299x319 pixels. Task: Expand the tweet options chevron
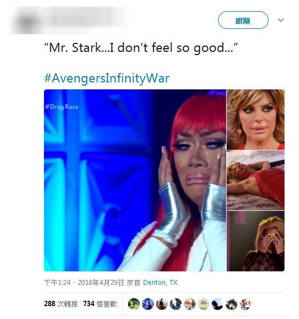(281, 20)
